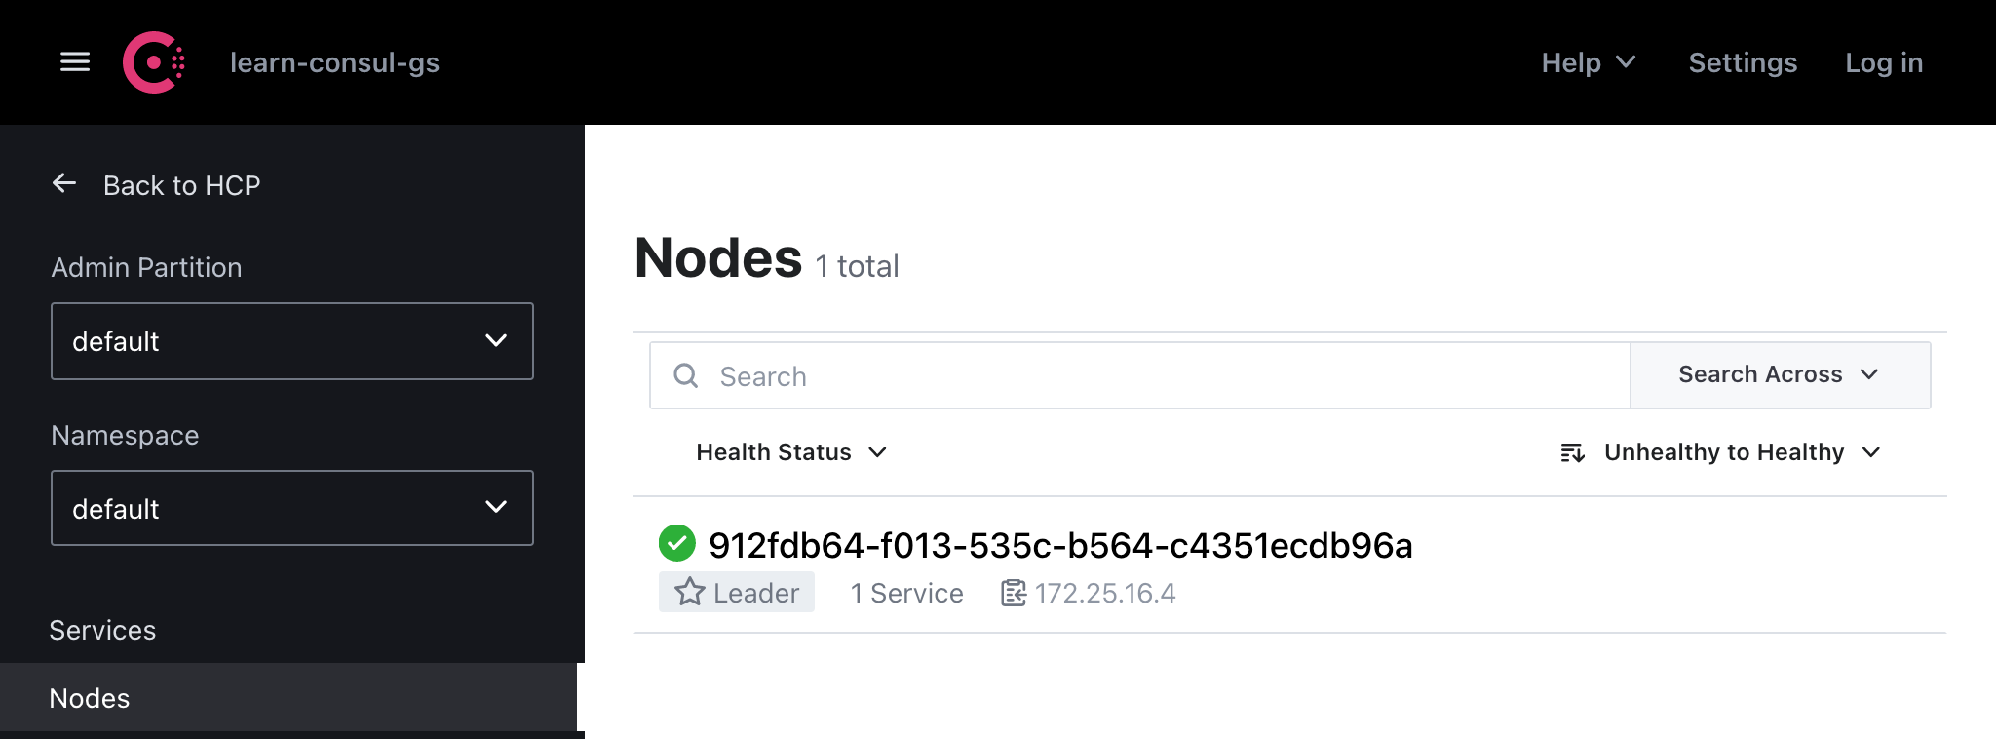
Task: Open the Help menu
Action: pyautogui.click(x=1588, y=62)
